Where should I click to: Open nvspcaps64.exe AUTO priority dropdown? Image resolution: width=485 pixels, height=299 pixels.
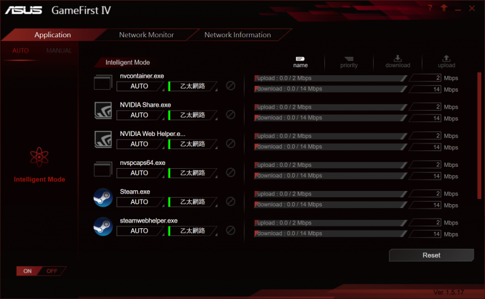pos(140,173)
